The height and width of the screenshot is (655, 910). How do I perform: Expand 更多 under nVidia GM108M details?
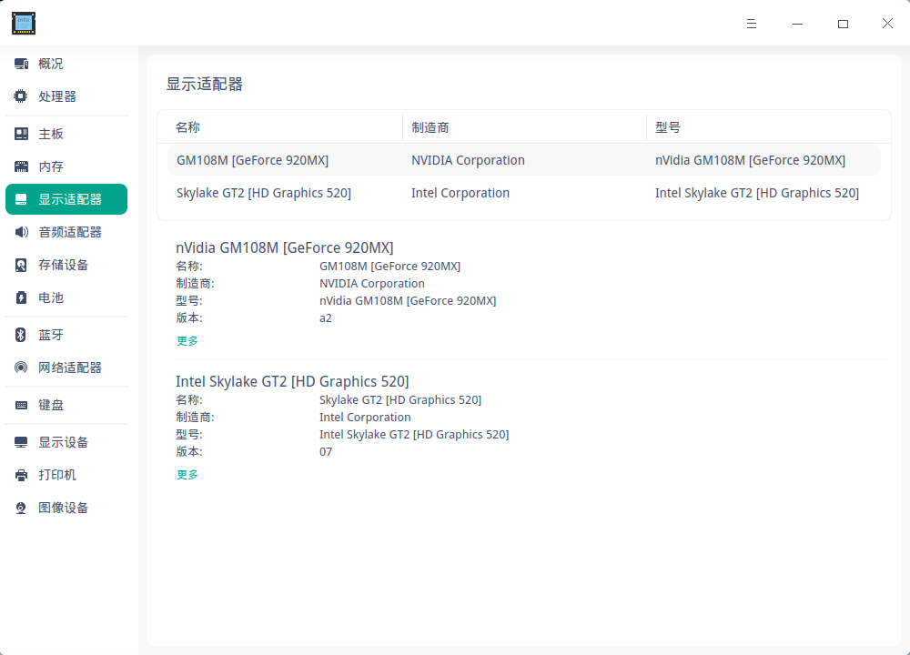point(187,341)
